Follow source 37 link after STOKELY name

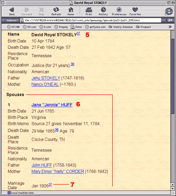pyautogui.click(x=78, y=33)
